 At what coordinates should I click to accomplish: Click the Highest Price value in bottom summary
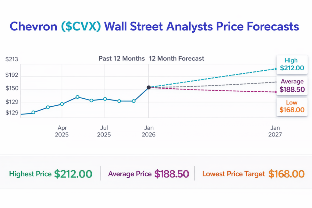point(73,174)
